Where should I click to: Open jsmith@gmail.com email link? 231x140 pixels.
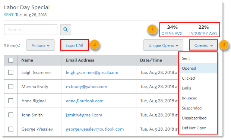[x=84, y=115]
